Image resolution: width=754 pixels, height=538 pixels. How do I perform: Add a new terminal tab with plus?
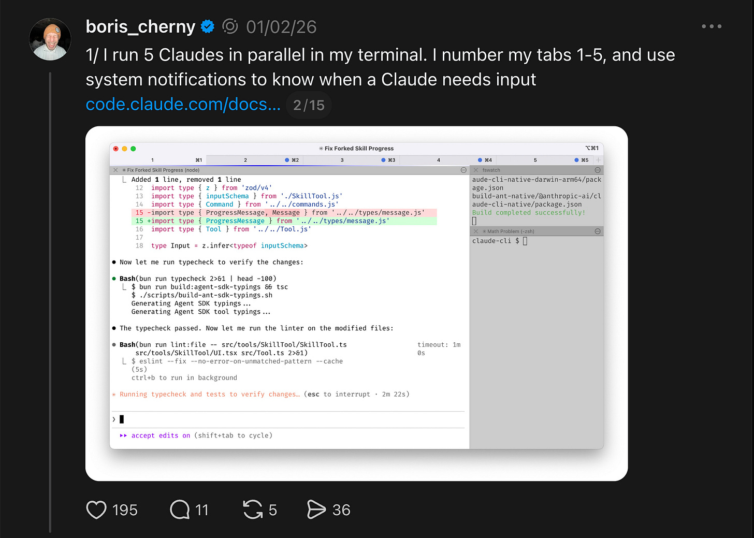click(x=599, y=160)
